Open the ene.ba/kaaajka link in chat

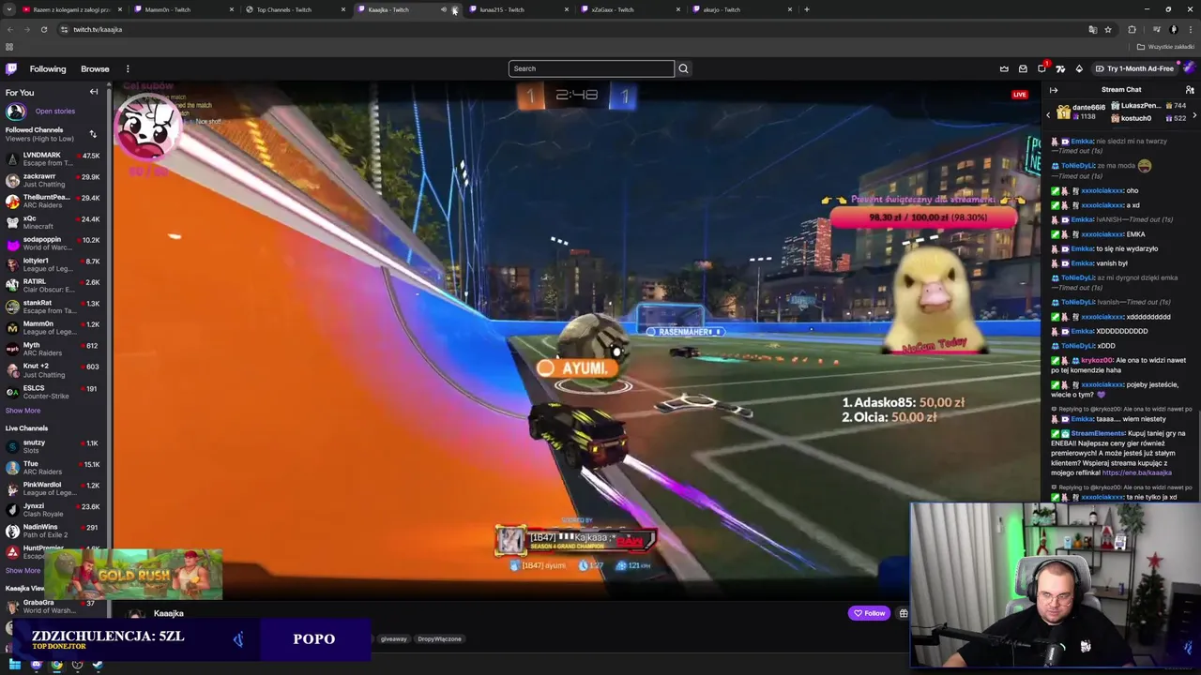[1136, 472]
